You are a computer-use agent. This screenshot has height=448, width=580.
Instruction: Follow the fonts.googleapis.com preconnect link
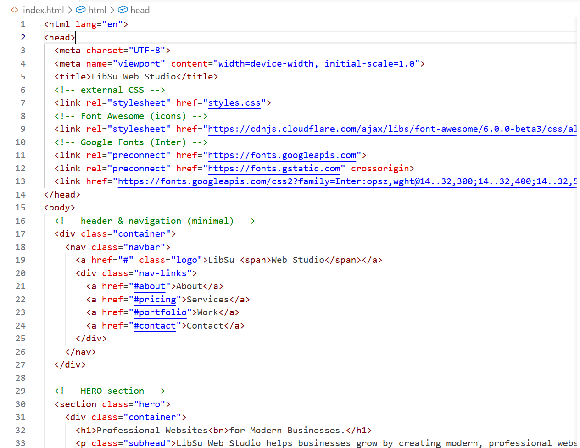point(282,155)
